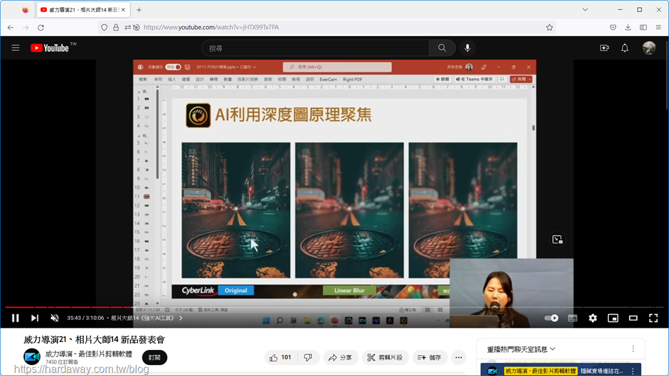Like the video with 101 likes
Image resolution: width=669 pixels, height=376 pixels.
point(280,358)
